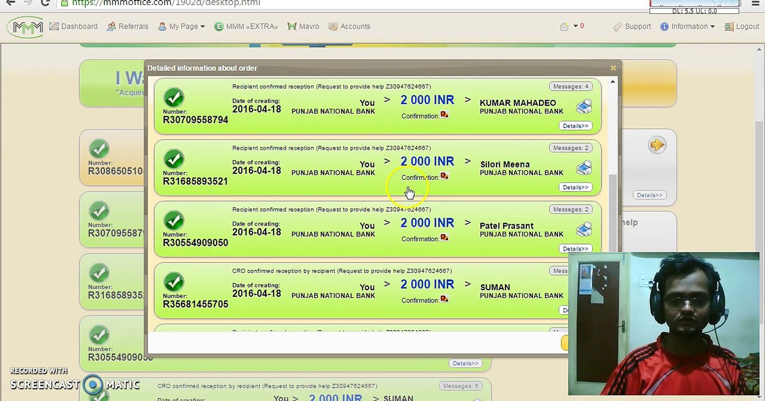765x401 pixels.
Task: Click recipient name SUMAN in the dialog
Action: [495, 287]
